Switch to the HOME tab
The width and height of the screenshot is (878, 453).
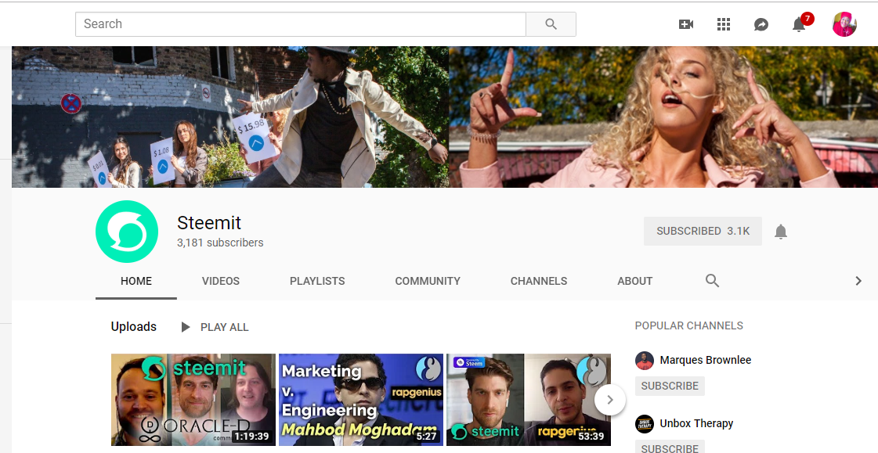click(136, 282)
